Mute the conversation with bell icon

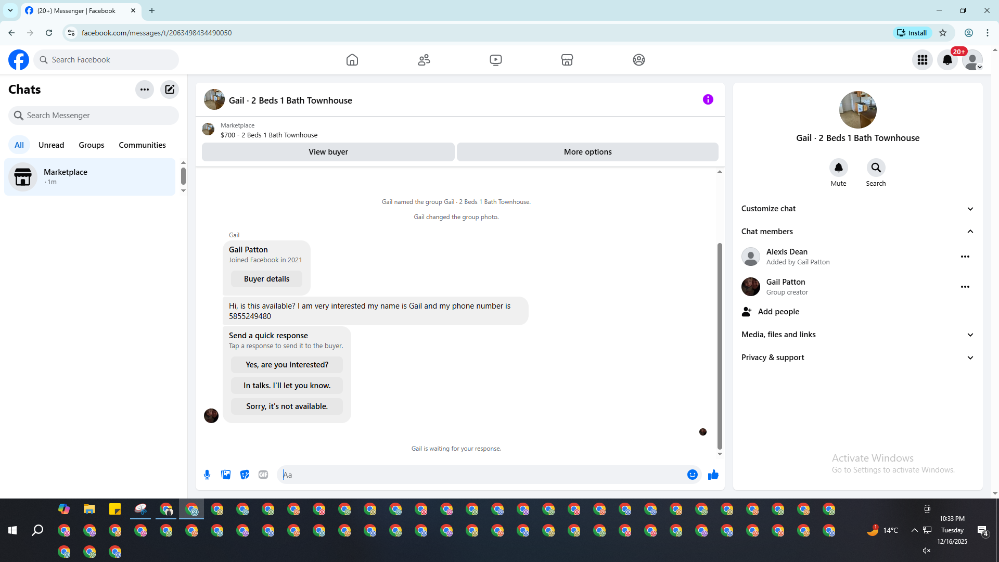point(839,168)
